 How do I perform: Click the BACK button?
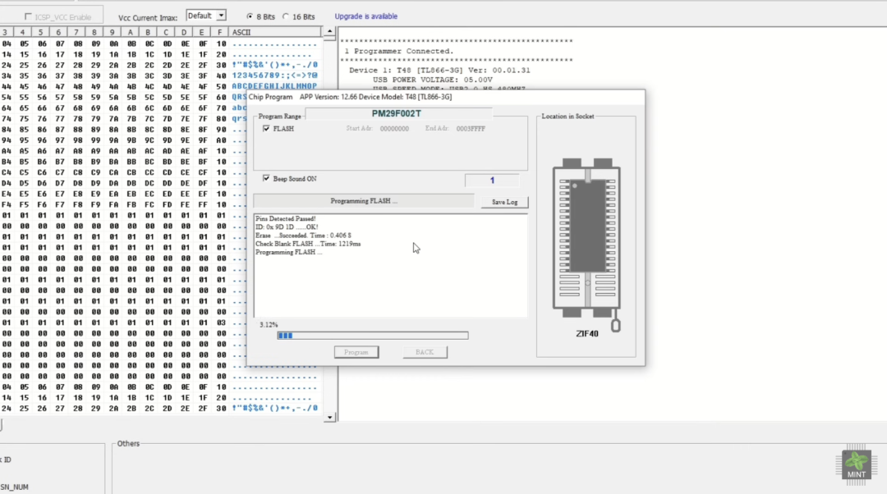click(x=425, y=352)
